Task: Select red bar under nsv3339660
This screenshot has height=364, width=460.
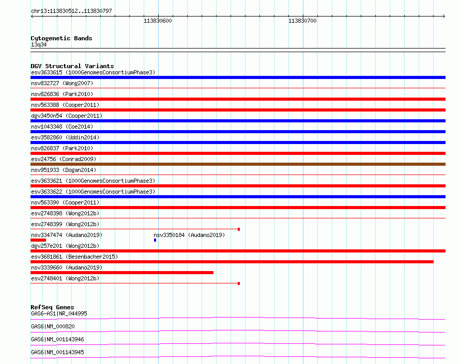Action: [122, 273]
